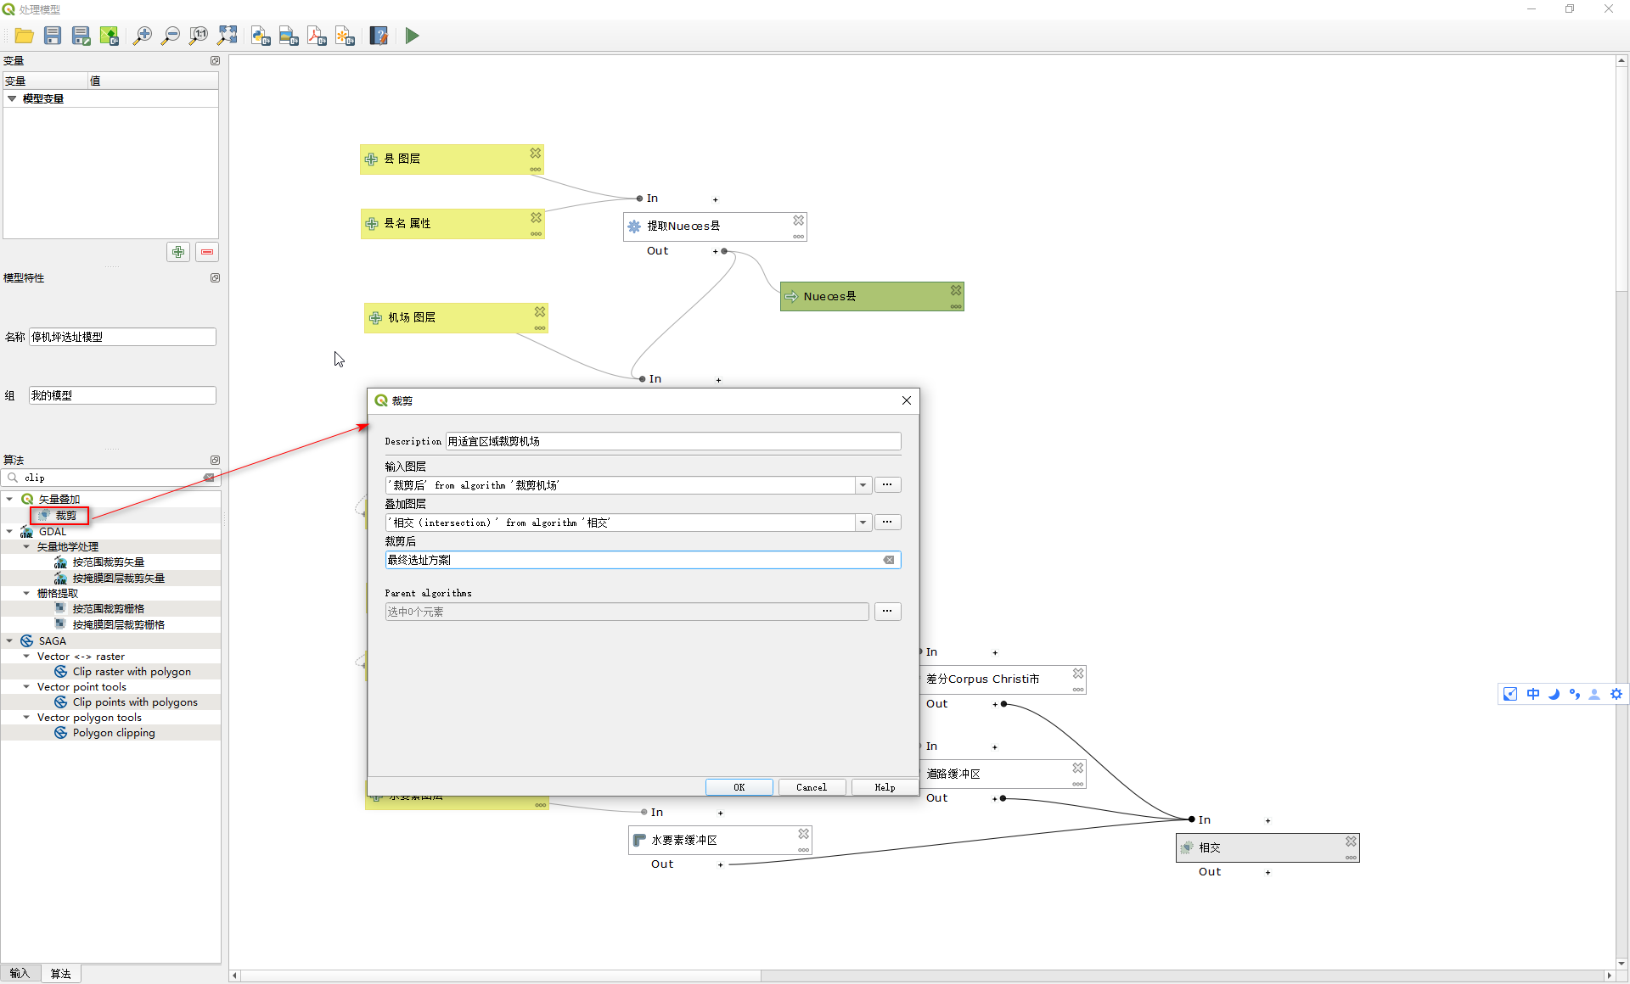Clear the clip search box
This screenshot has width=1630, height=984.
209,478
